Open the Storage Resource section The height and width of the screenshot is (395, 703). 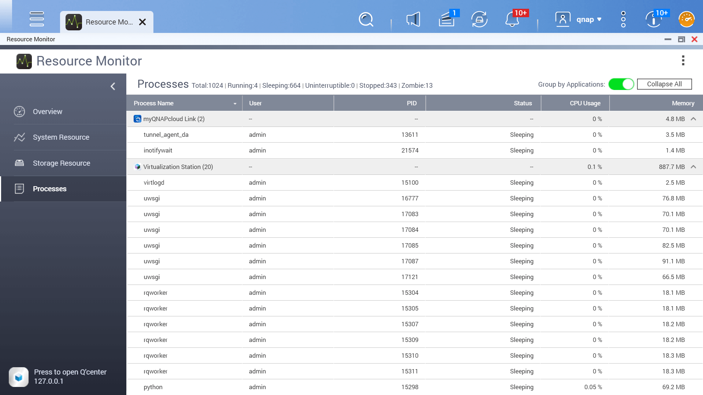click(61, 163)
